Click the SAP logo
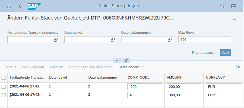244x108 pixels. coord(34,6)
